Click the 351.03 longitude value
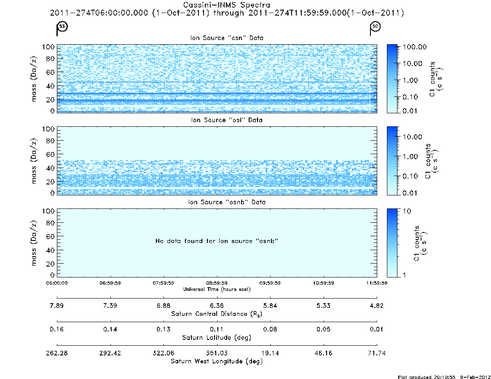The width and height of the screenshot is (491, 379). pyautogui.click(x=217, y=353)
